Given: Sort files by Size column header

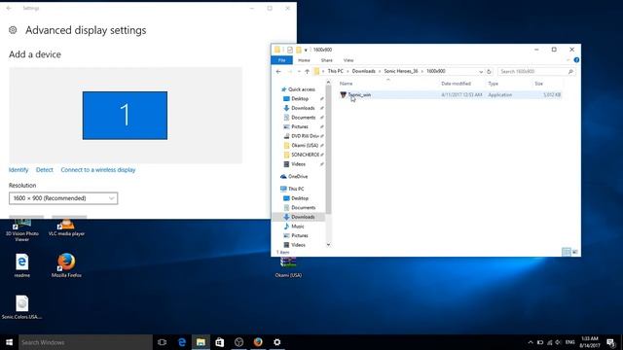Looking at the screenshot, I should (x=538, y=84).
